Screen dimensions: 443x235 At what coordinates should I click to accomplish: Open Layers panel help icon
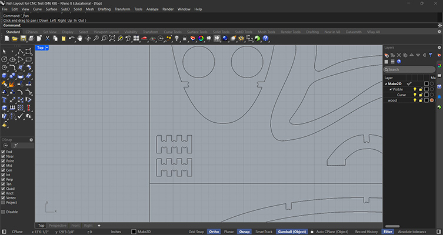point(400,62)
